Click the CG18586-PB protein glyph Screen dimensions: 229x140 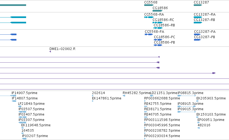pos(158,45)
